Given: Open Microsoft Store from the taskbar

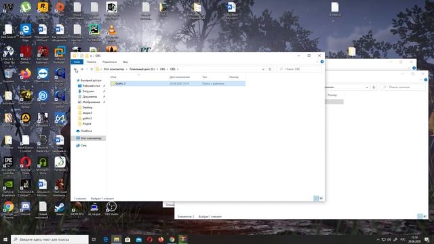Looking at the screenshot, I should pos(127,239).
